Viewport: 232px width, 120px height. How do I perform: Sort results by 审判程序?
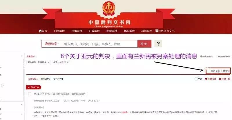[58, 79]
